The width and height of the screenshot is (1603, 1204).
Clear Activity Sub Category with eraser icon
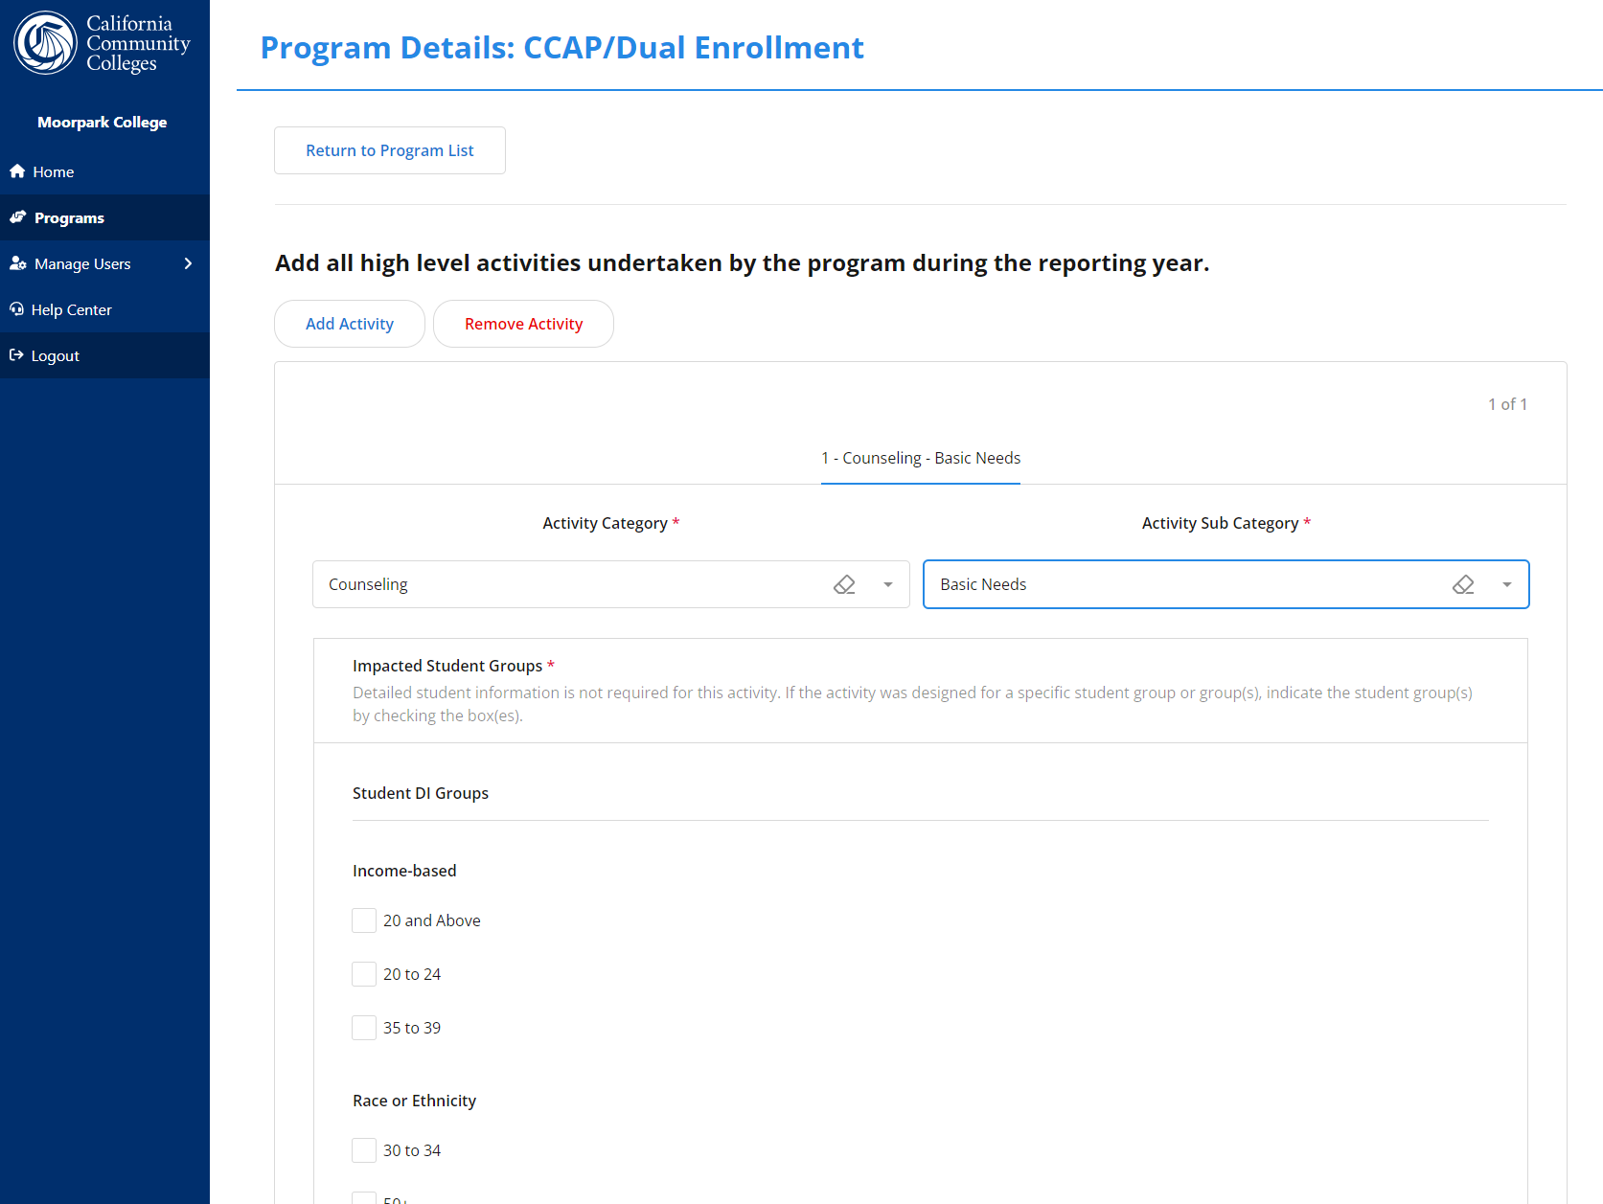[1463, 584]
